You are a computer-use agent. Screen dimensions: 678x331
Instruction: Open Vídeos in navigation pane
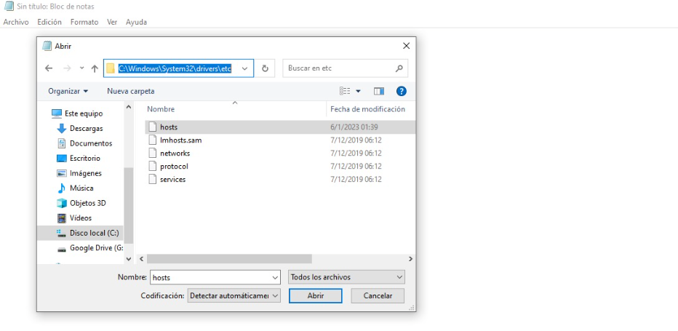(81, 218)
